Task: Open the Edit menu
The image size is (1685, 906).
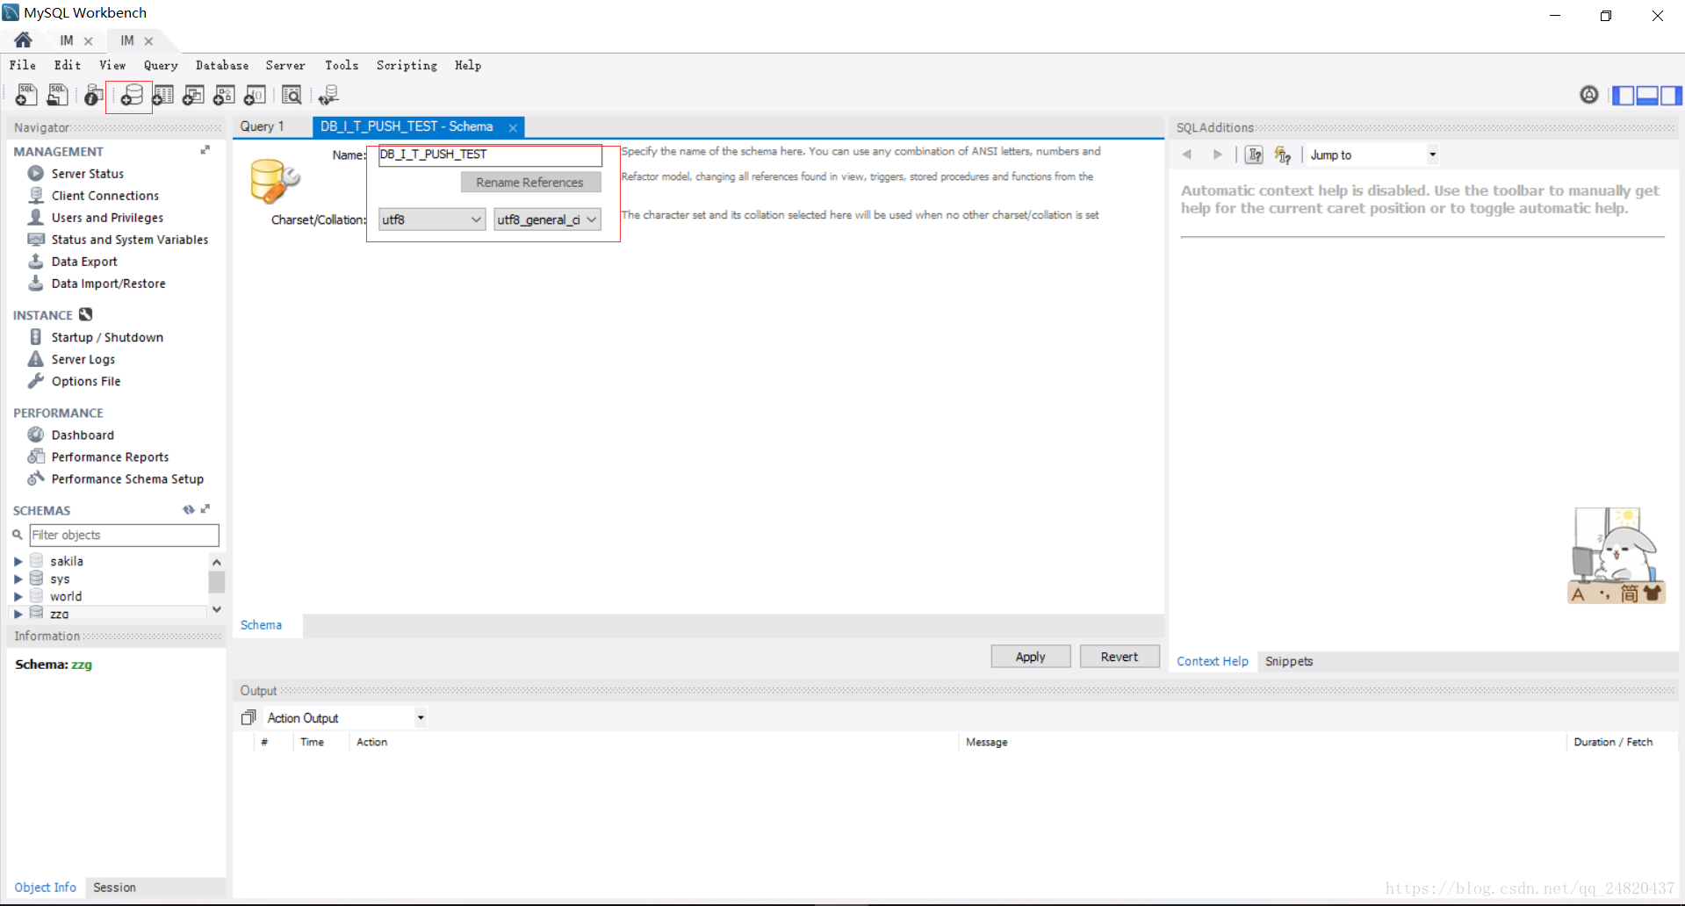Action: (68, 65)
